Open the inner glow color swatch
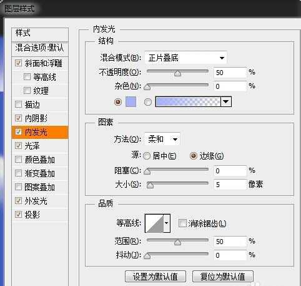This screenshot has height=286, width=301. click(x=131, y=102)
